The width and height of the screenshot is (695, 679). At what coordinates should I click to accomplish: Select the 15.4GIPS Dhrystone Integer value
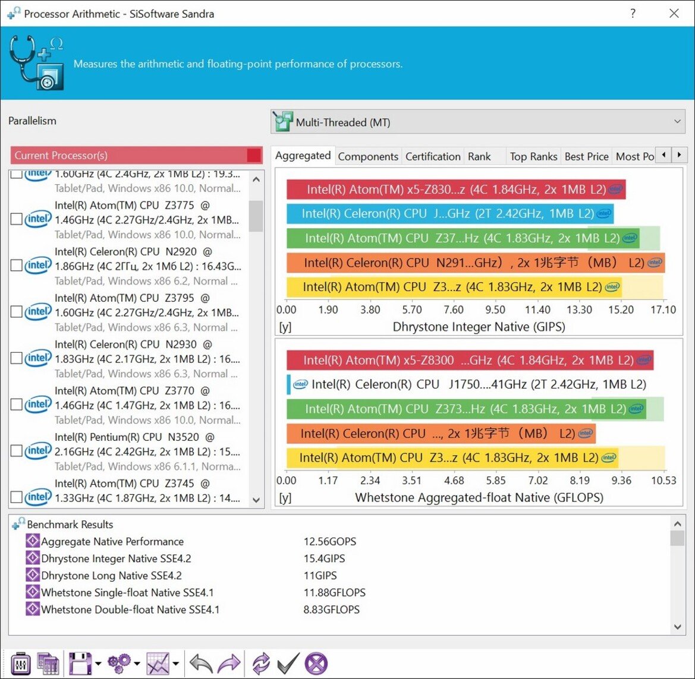324,558
